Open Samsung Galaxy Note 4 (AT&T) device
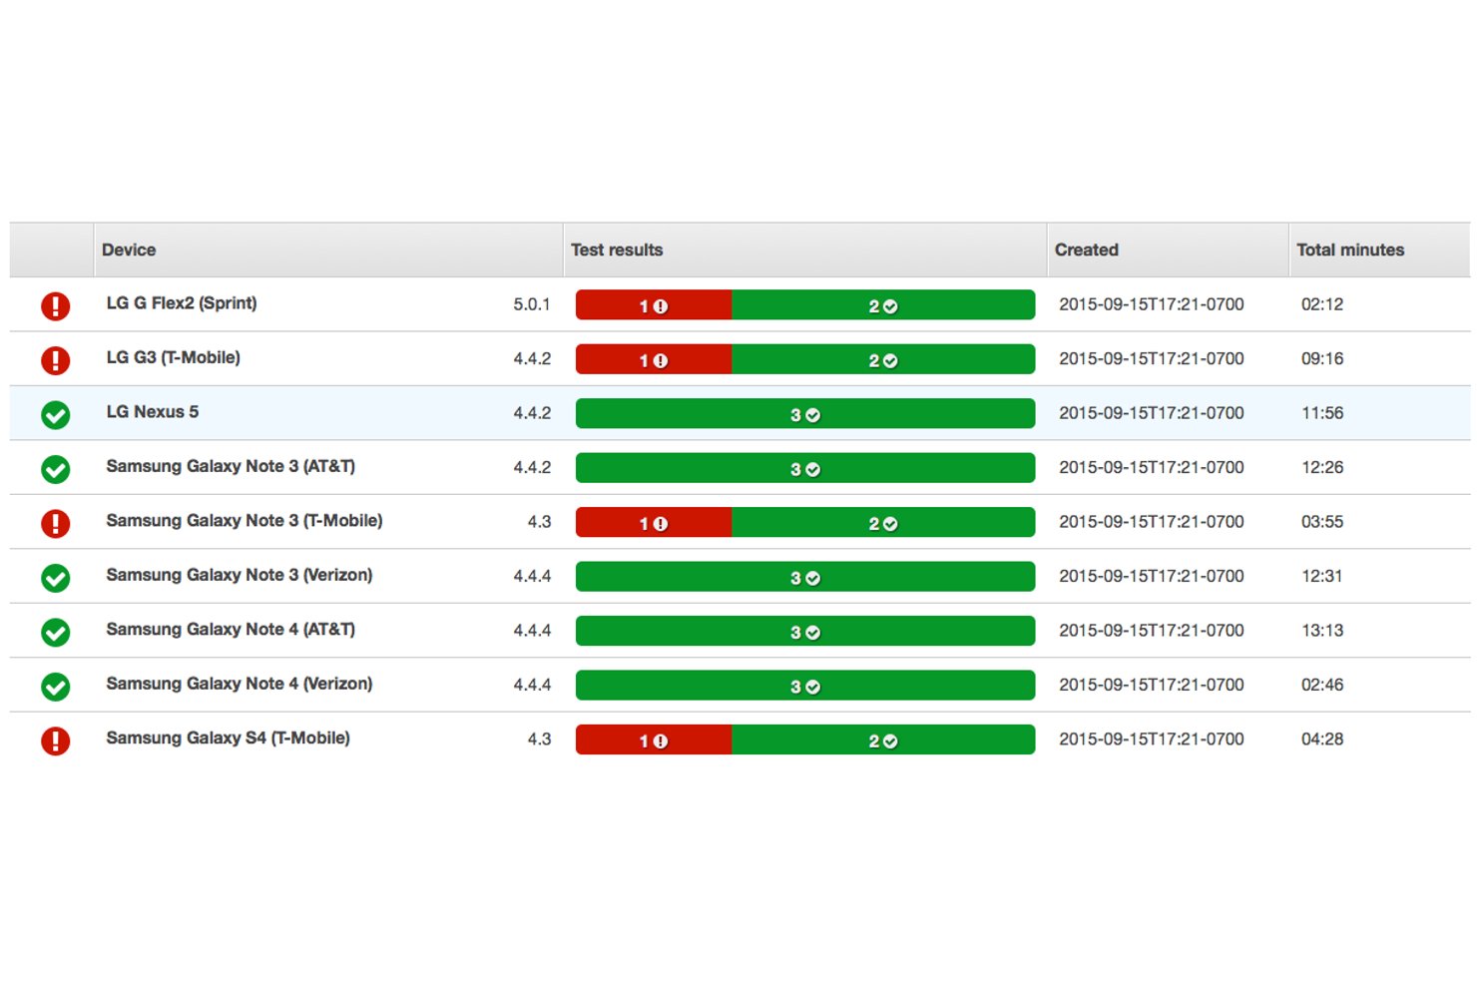 (231, 630)
